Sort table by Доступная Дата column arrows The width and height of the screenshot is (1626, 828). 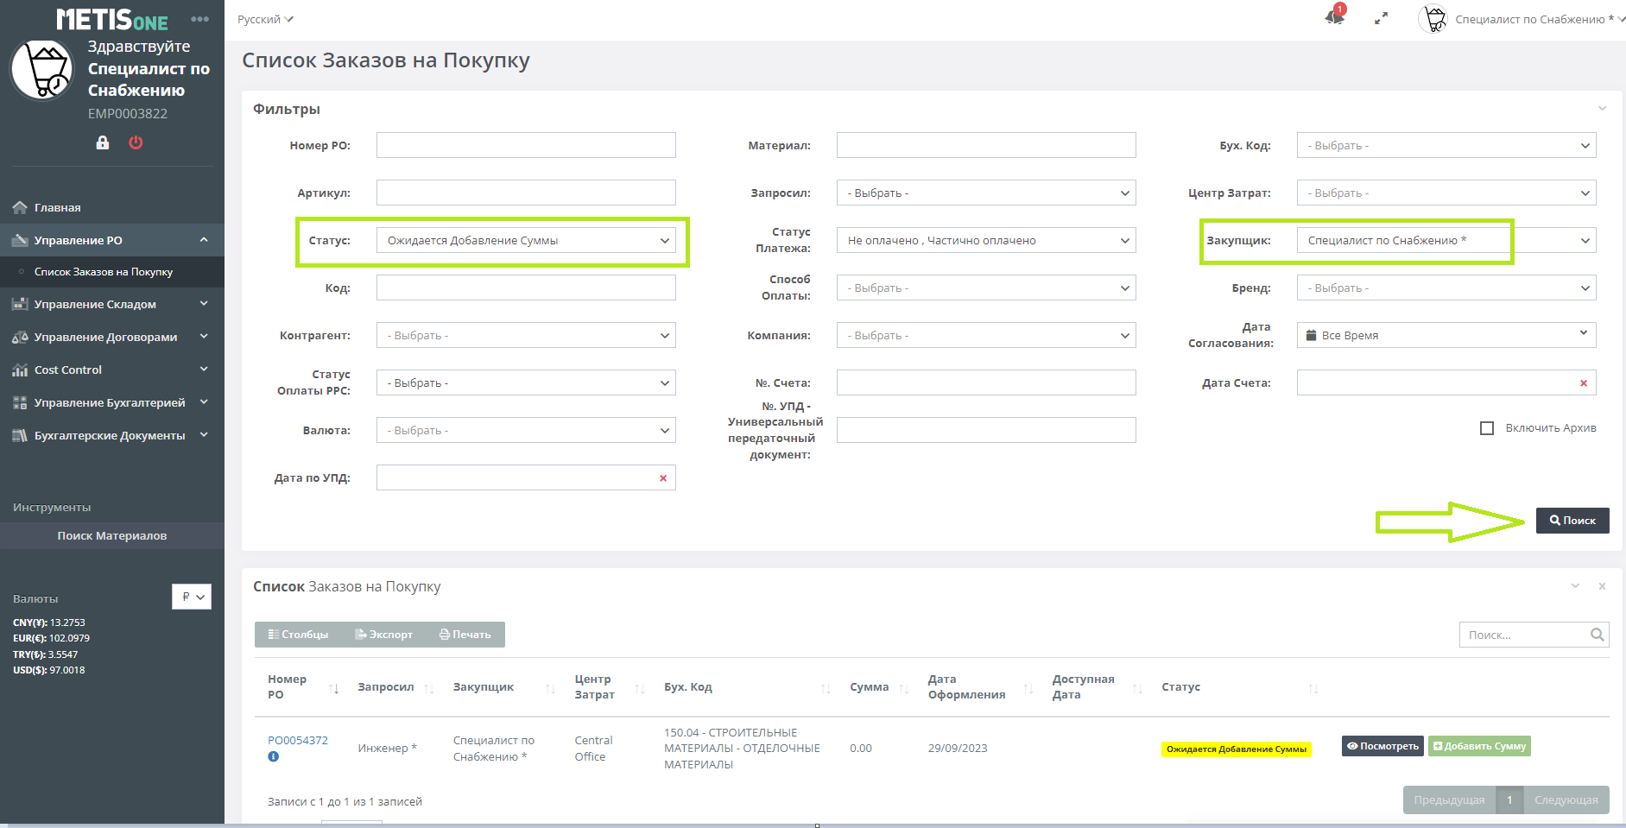point(1137,688)
